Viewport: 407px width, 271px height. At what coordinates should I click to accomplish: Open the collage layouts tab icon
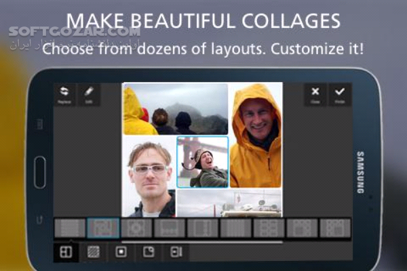click(66, 252)
